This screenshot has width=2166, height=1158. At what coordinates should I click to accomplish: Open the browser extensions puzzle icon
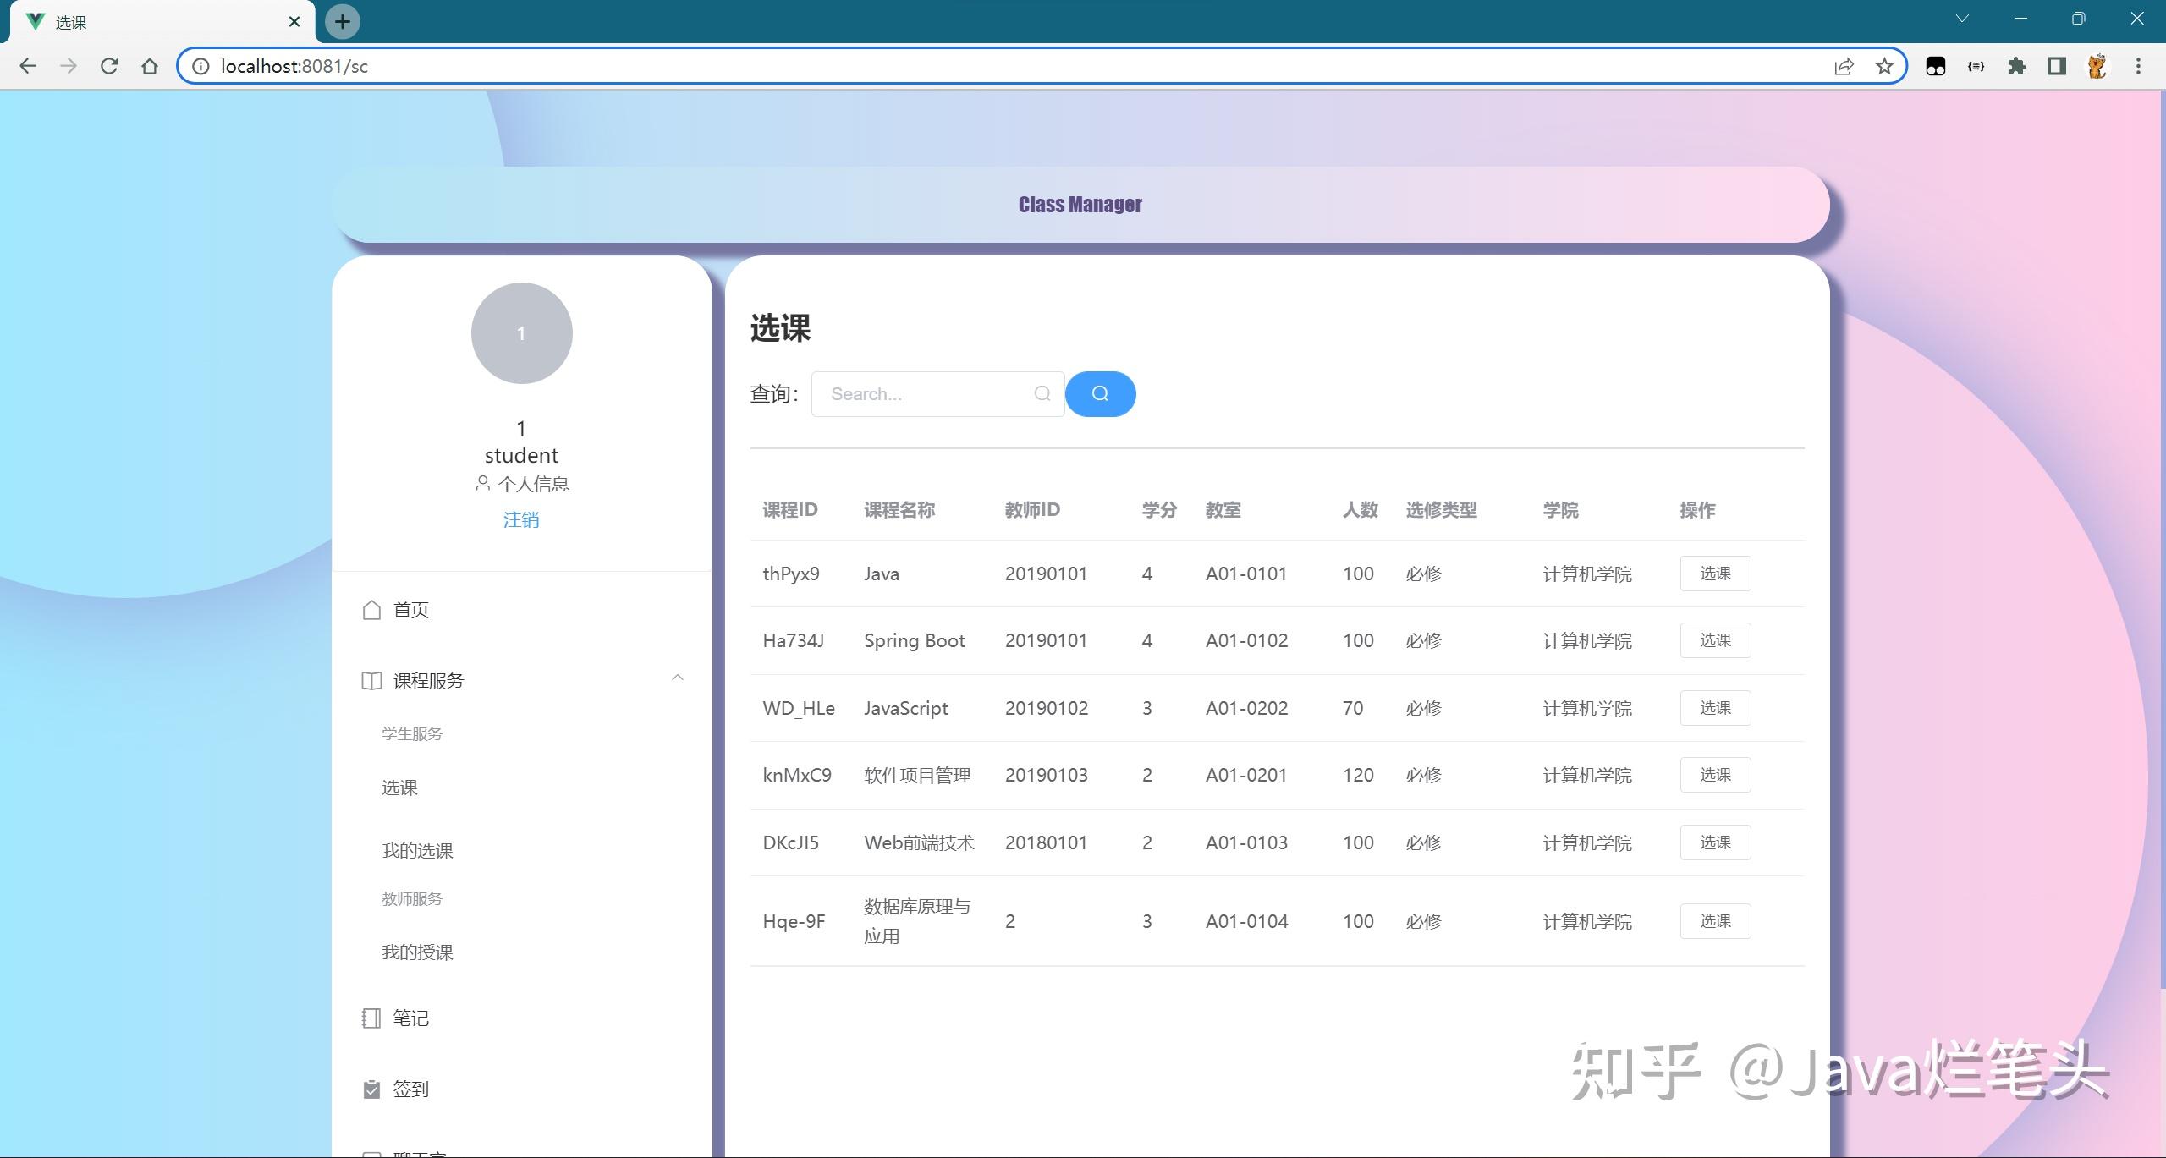tap(2017, 66)
